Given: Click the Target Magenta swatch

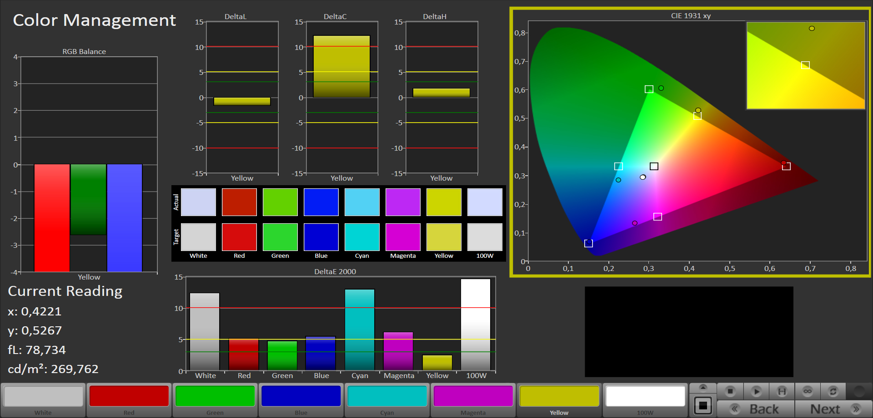Looking at the screenshot, I should pyautogui.click(x=403, y=237).
